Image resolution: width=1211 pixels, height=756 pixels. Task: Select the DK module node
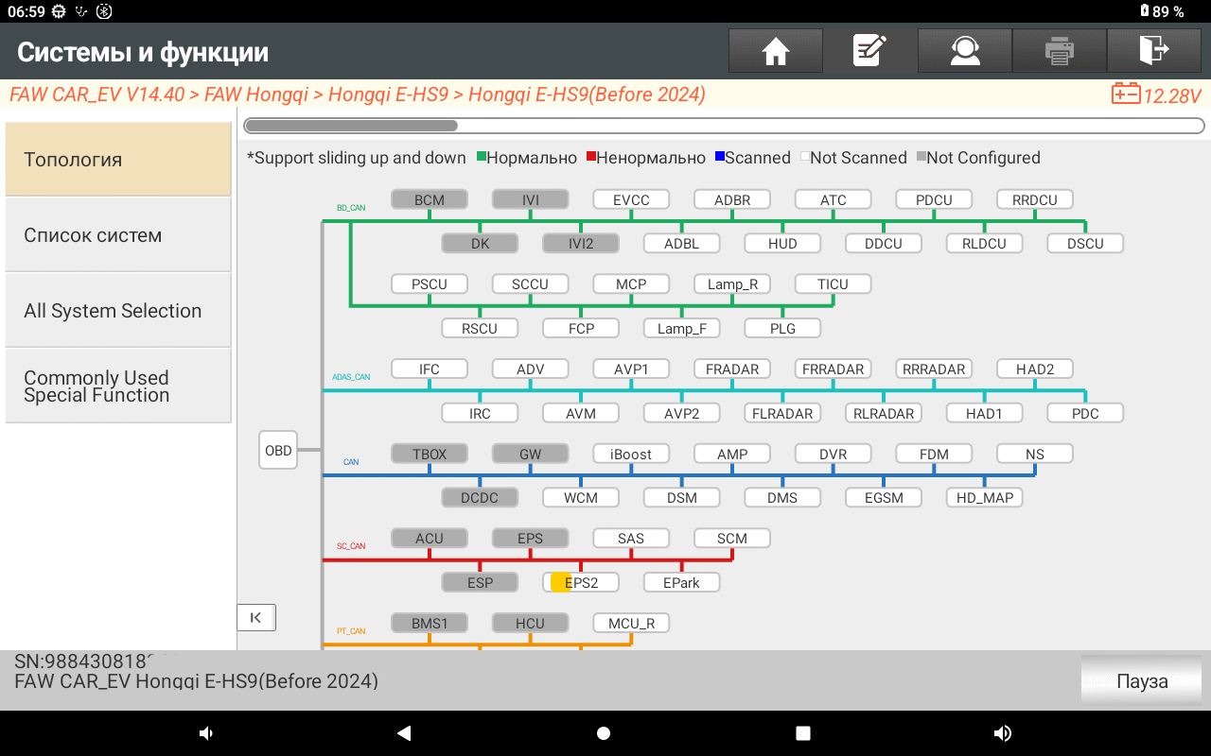[x=481, y=243]
